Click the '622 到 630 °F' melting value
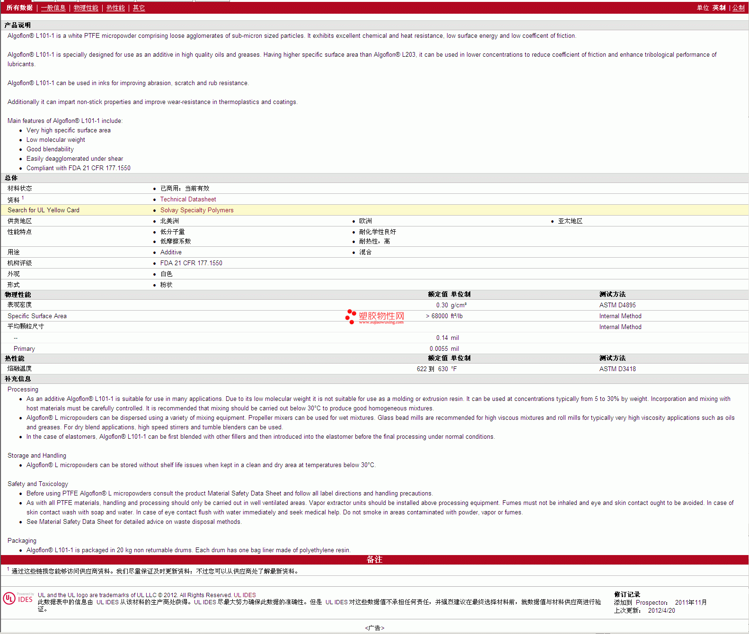 pyautogui.click(x=437, y=369)
